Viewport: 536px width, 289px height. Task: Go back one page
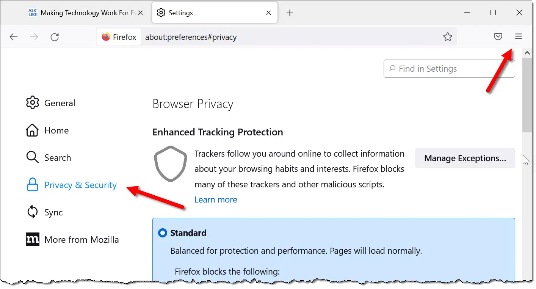click(14, 37)
